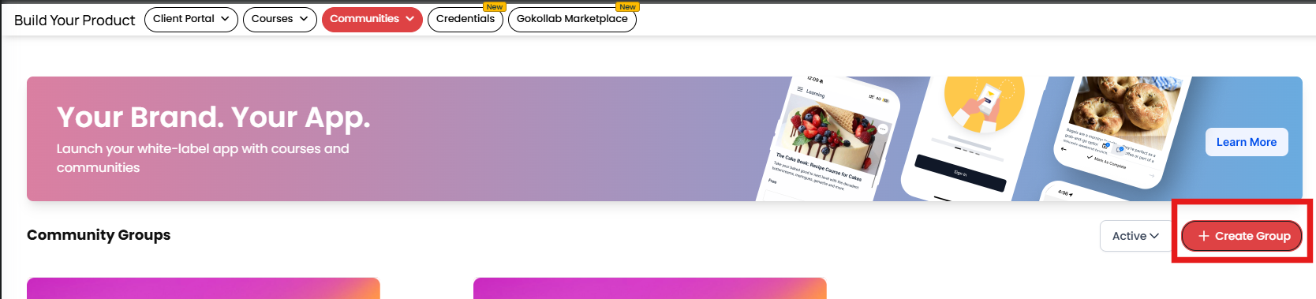Click the Build Your Product heading
Viewport: 1316px width, 299px height.
(75, 21)
